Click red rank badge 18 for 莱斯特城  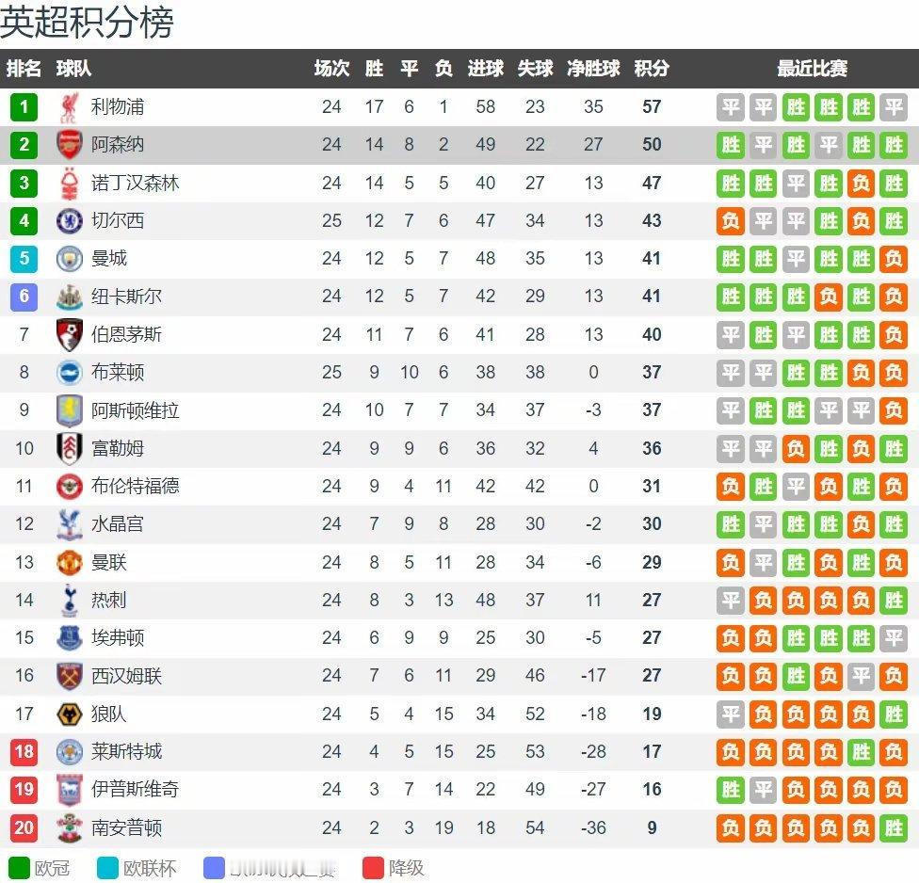pyautogui.click(x=24, y=752)
